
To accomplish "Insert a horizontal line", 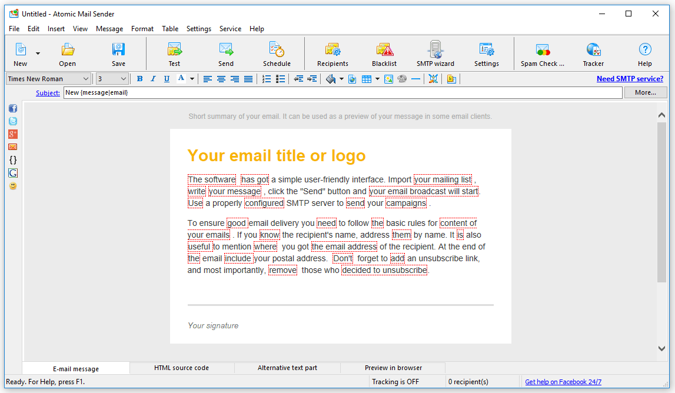I will 415,79.
